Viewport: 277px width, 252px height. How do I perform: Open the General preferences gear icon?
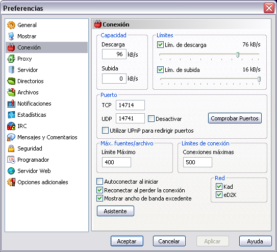[11, 25]
